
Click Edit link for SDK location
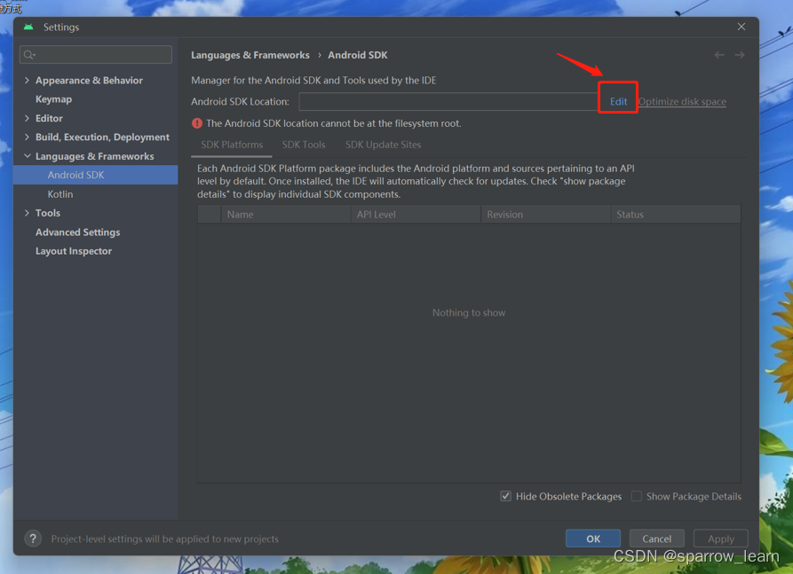[x=618, y=101]
